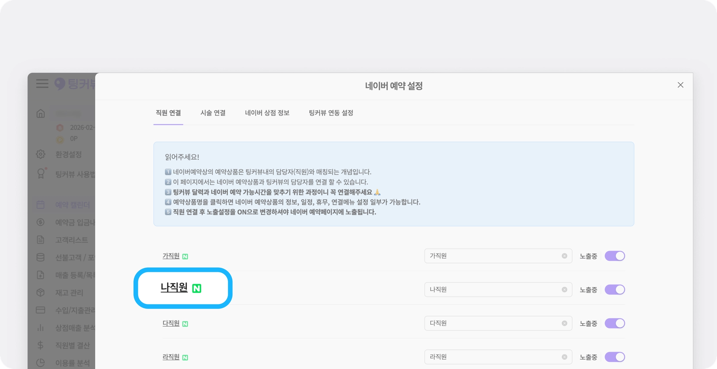
Task: Open the 재고 관리 box icon
Action: [41, 292]
